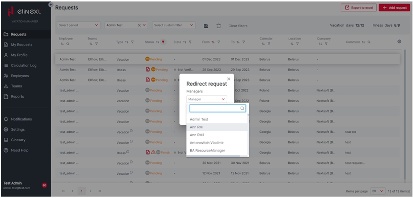Open Reports from the sidebar
The height and width of the screenshot is (198, 413).
point(17,96)
